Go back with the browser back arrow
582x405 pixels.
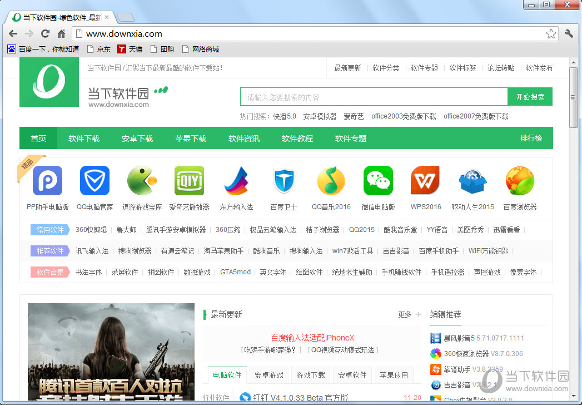tap(13, 34)
